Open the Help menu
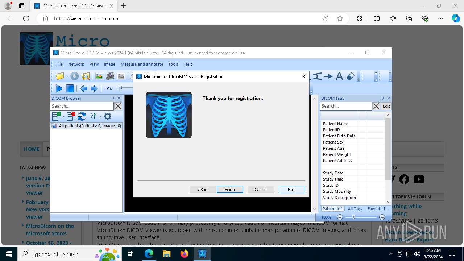Screen dimensions: 464x261 click(188, 64)
